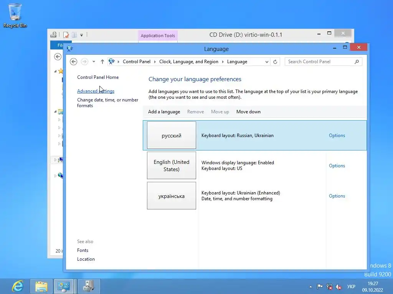Refresh the Language control panel page
Viewport: 393px width, 294px height.
(275, 62)
